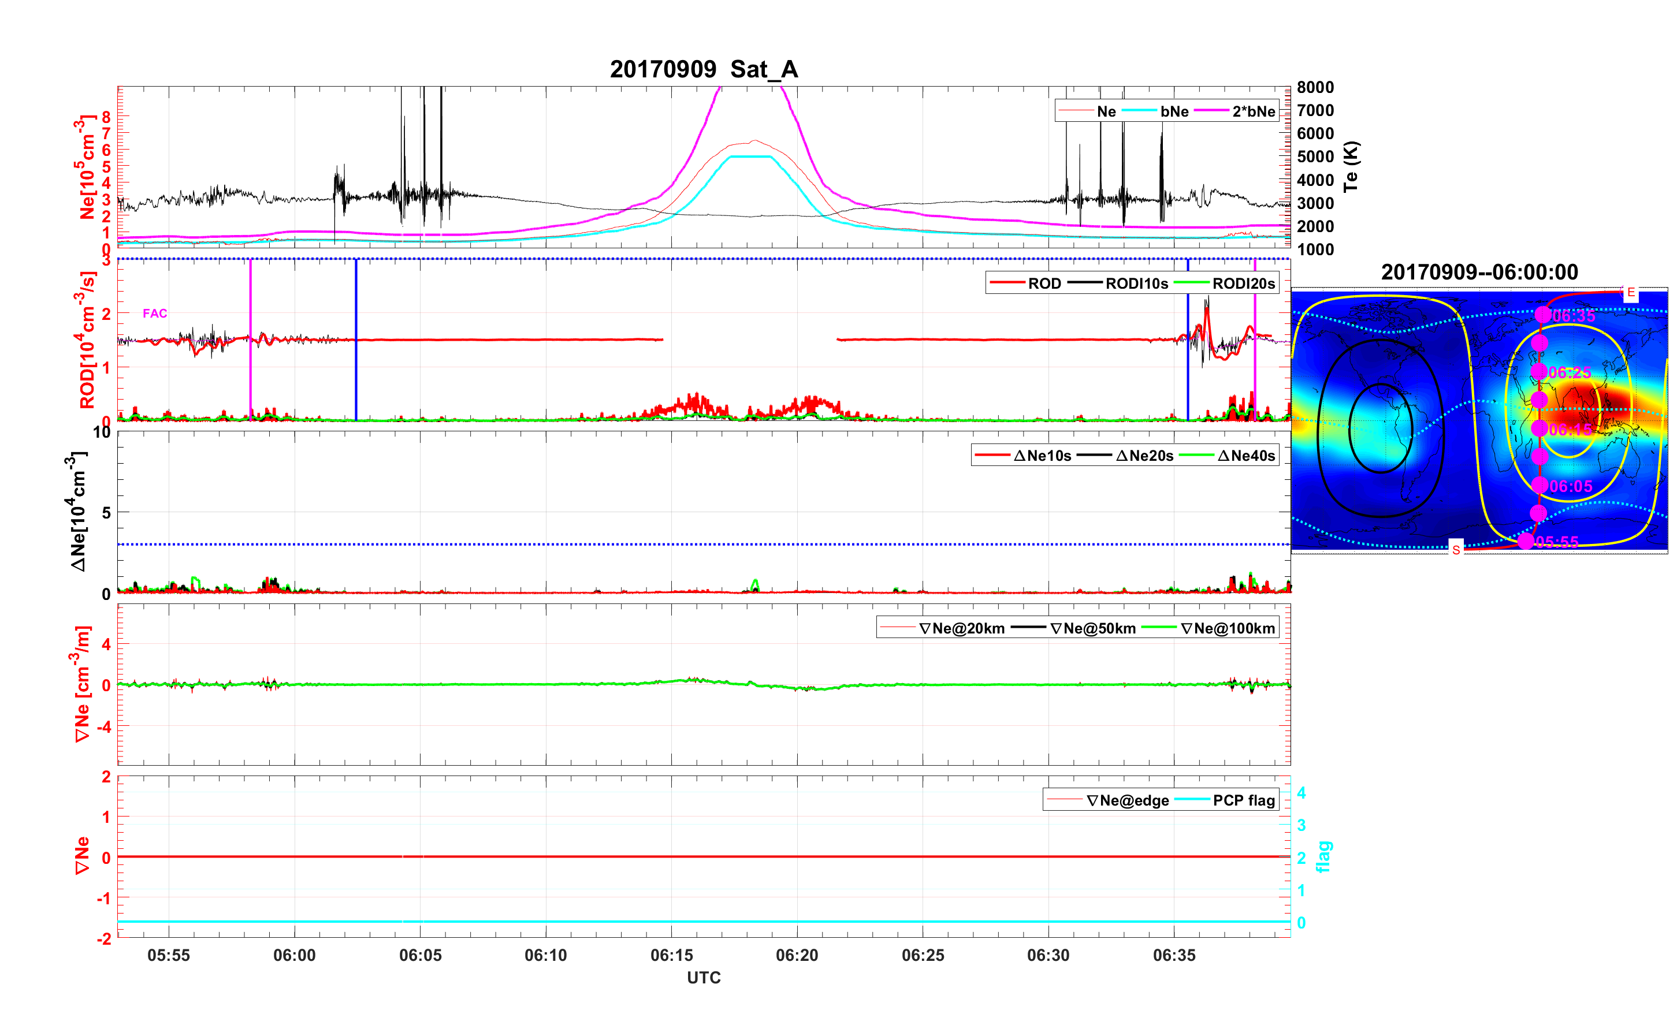Click the 2*bNe magenta legend entry
The width and height of the screenshot is (1677, 1014).
tap(1253, 111)
